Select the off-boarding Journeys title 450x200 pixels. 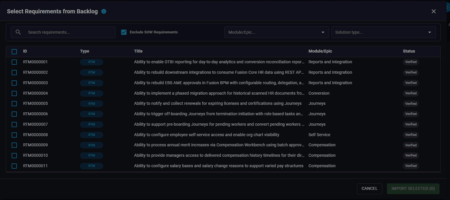pos(219,114)
